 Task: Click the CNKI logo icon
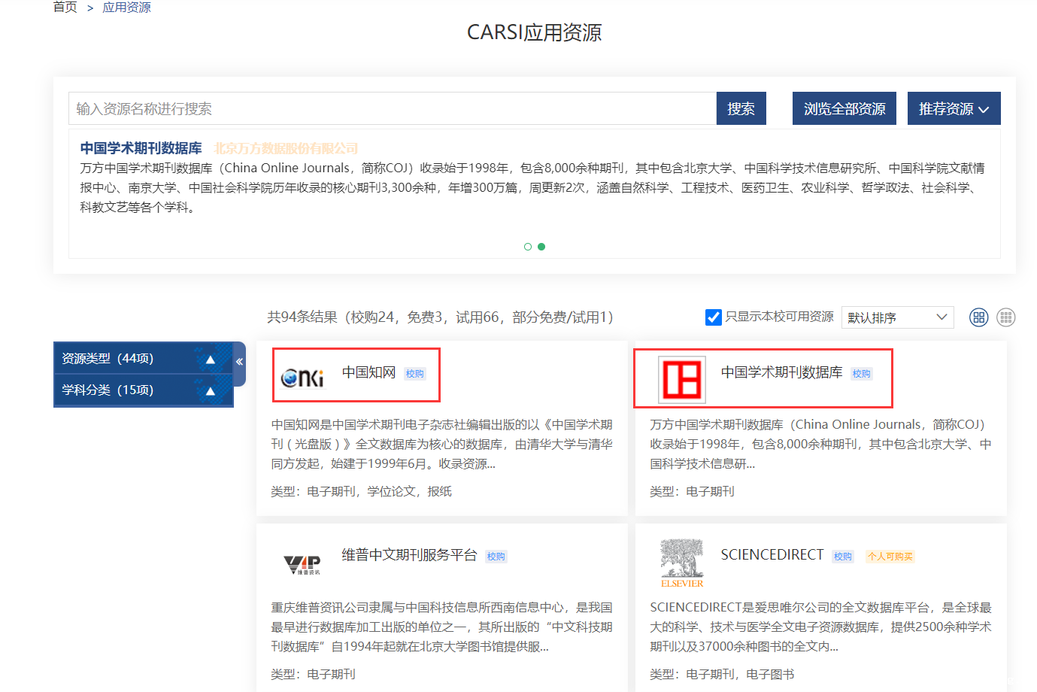point(302,377)
